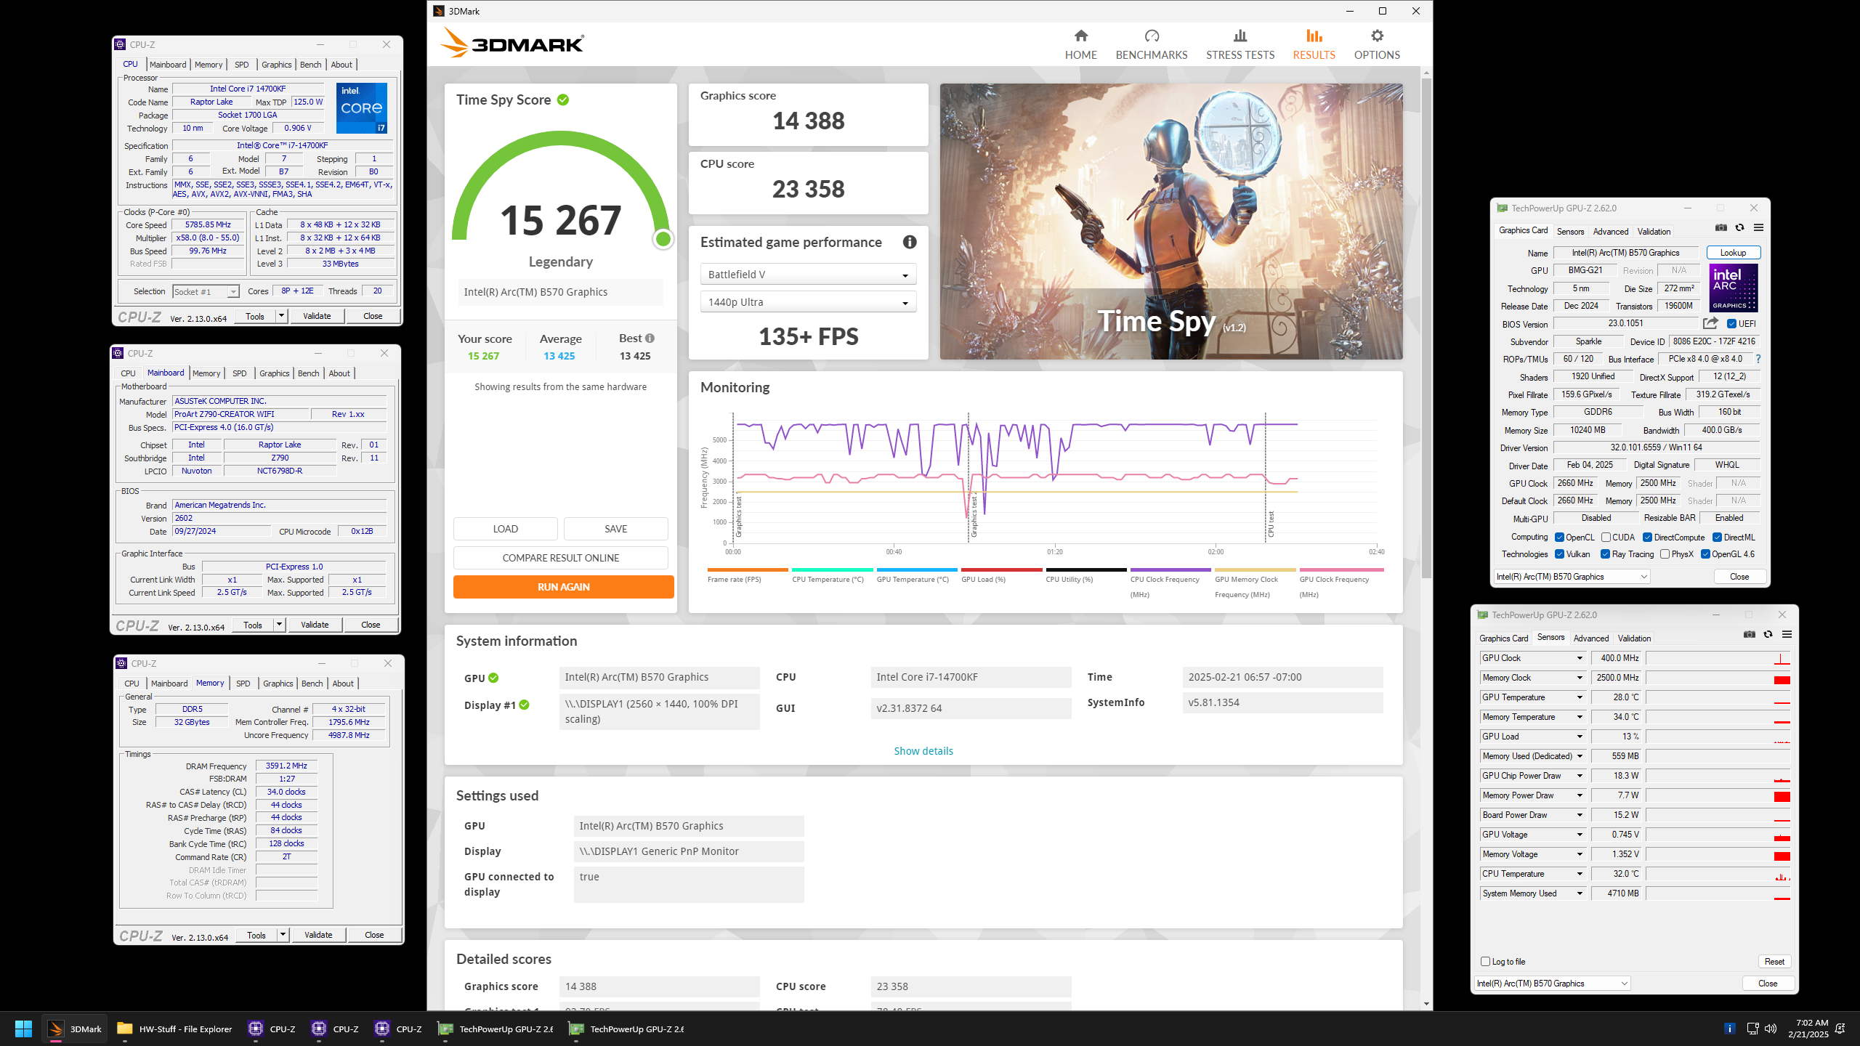Screen dimensions: 1860x1046
Task: Open hamburger menu in GPU-Z Sensors window
Action: point(1787,634)
